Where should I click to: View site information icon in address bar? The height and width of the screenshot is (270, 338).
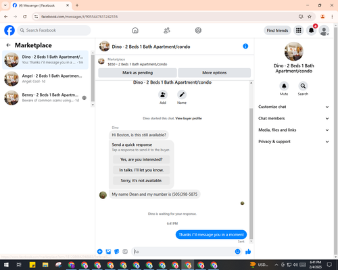36,17
